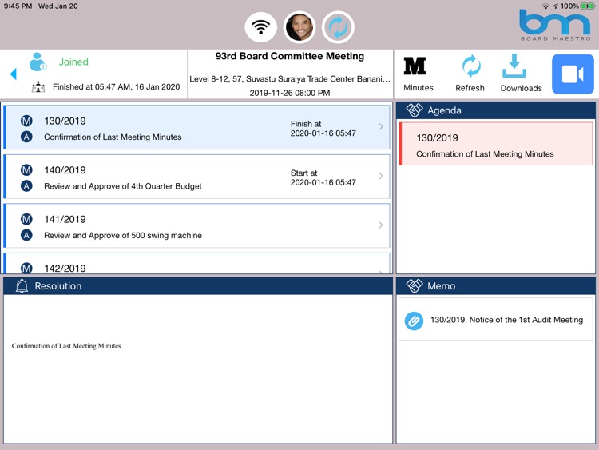Open the Downloads section
This screenshot has width=599, height=450.
[x=521, y=74]
